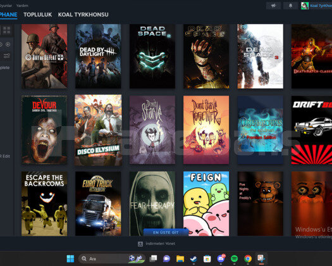
Task: Click İndirmeleri Yönet link
Action: 160,244
